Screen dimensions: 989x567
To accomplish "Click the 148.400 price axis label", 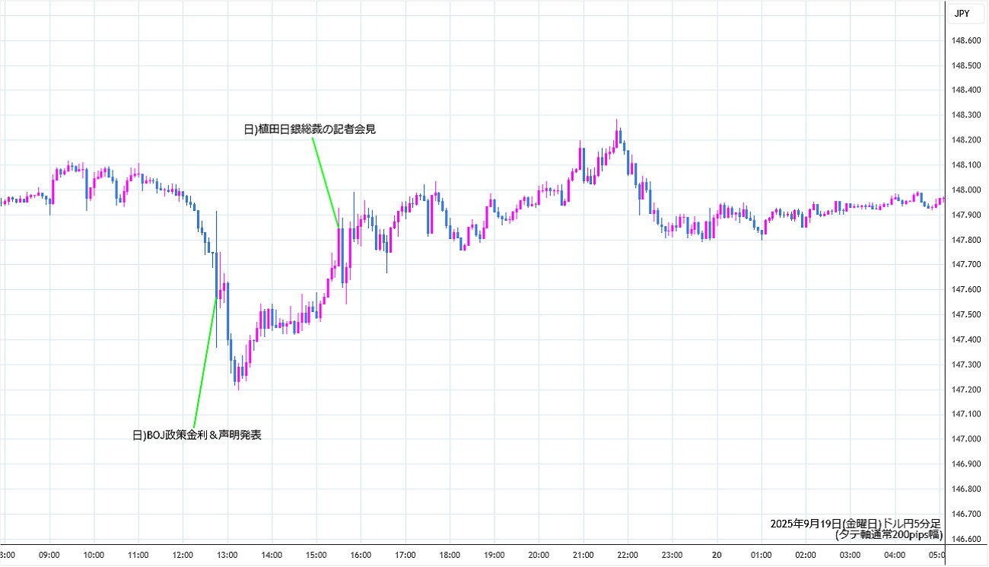I will pos(966,90).
